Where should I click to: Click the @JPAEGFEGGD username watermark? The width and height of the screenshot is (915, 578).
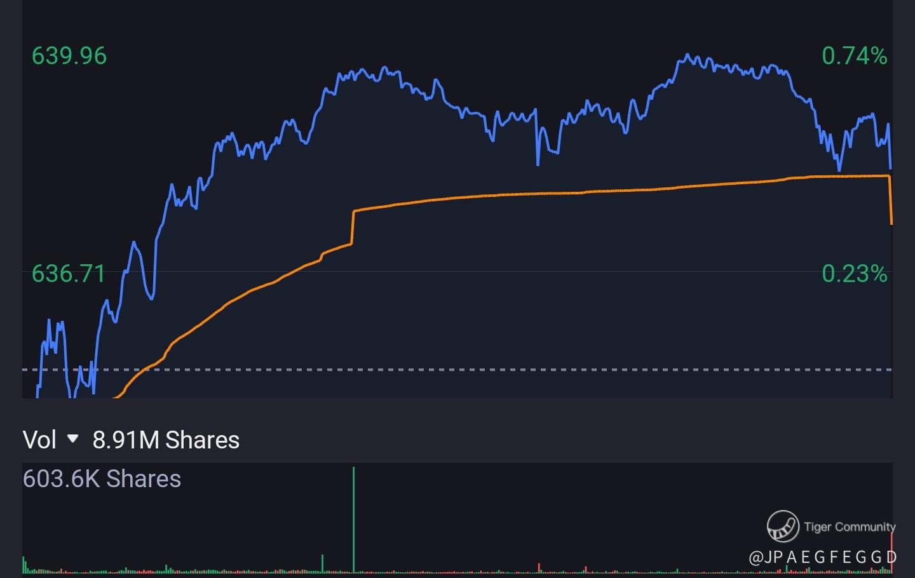[x=823, y=558]
